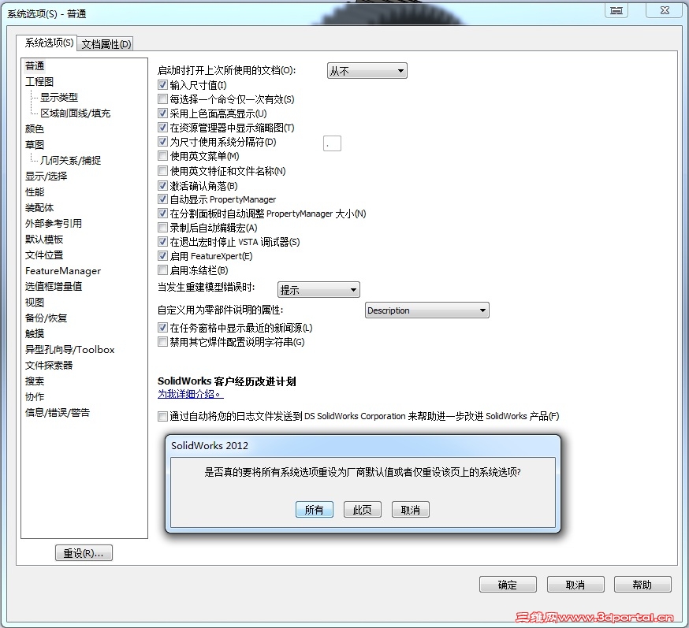Click the decimal separator input box
The image size is (689, 628).
point(332,143)
